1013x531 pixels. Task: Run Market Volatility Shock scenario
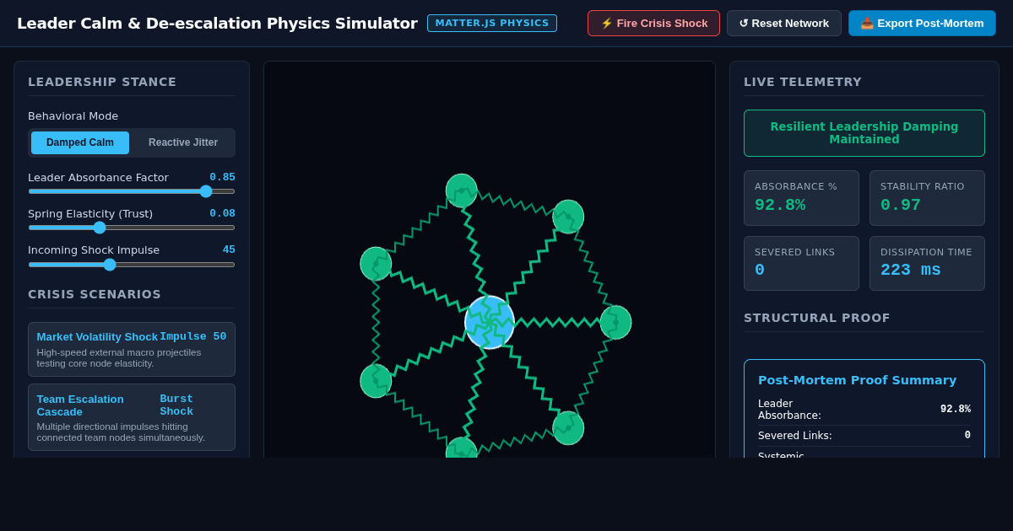pyautogui.click(x=132, y=349)
